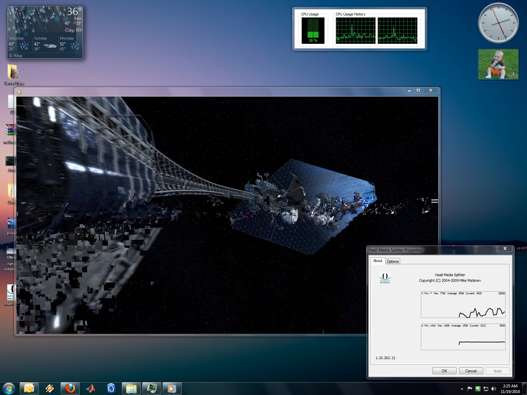The height and width of the screenshot is (395, 527).
Task: Select the Server Data desktop folder
Action: point(14,74)
